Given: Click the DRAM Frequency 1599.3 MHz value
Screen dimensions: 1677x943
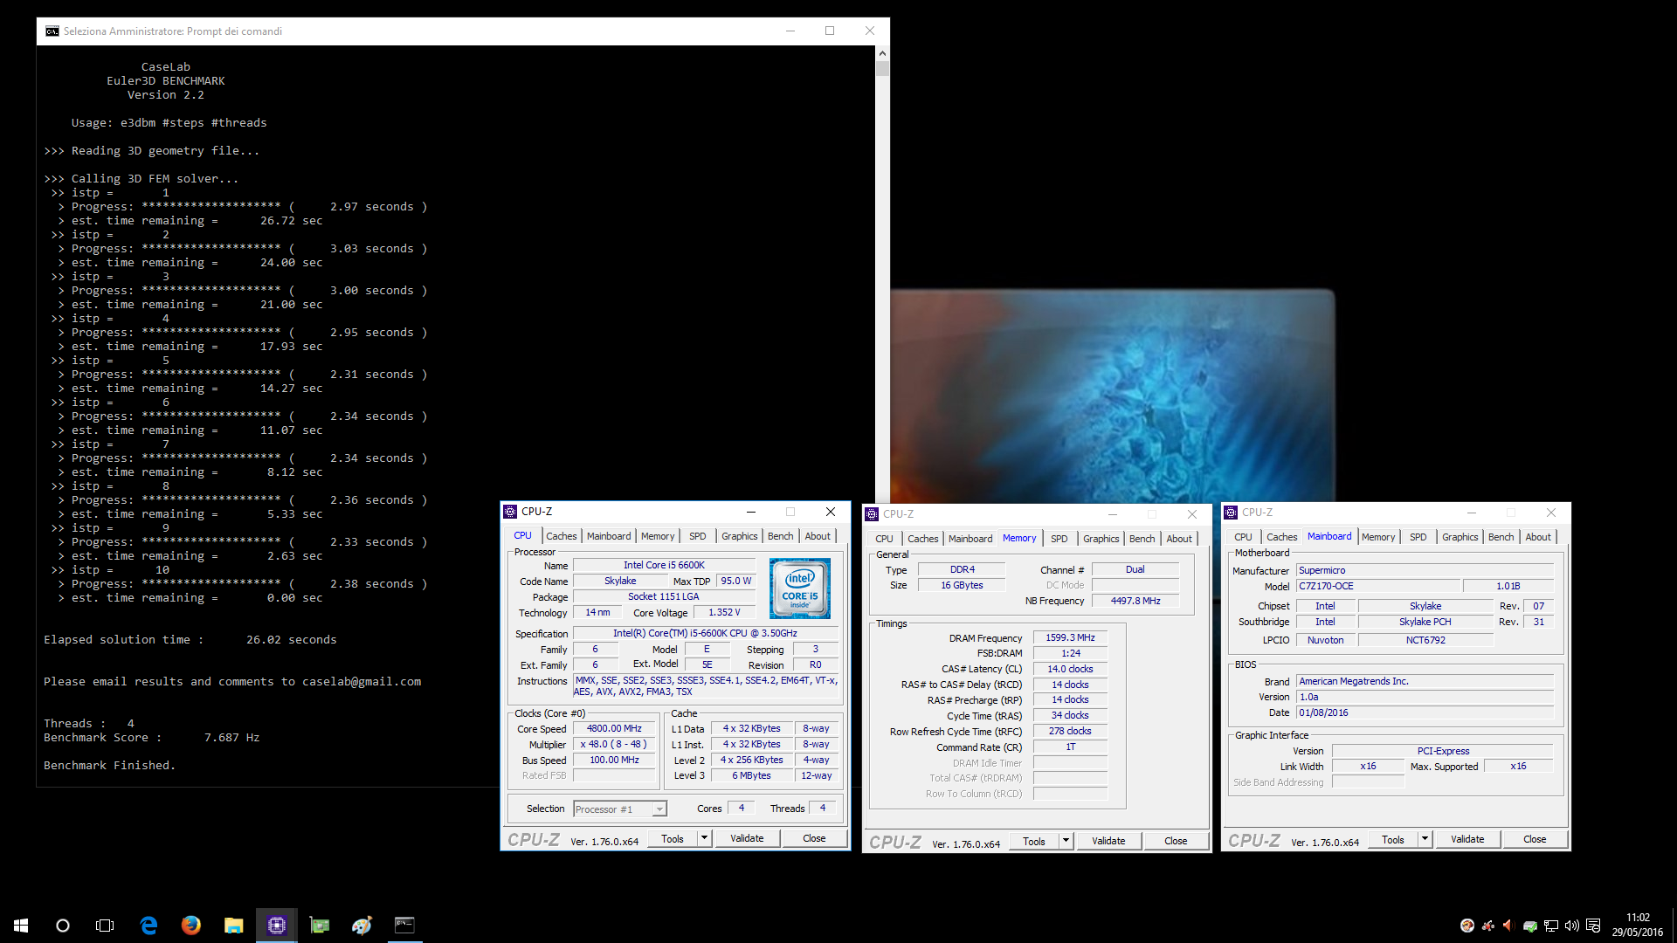Looking at the screenshot, I should pyautogui.click(x=1070, y=637).
